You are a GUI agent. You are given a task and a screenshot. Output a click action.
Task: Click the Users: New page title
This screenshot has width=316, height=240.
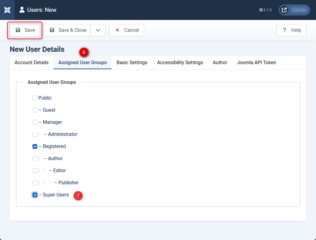(42, 10)
